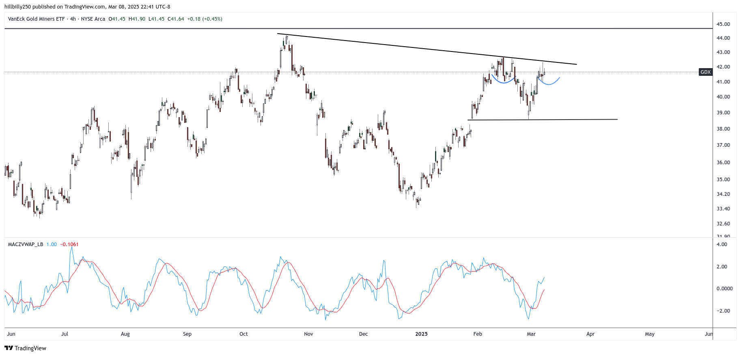Click the GDX price tag on axis
The width and height of the screenshot is (741, 356).
(705, 72)
